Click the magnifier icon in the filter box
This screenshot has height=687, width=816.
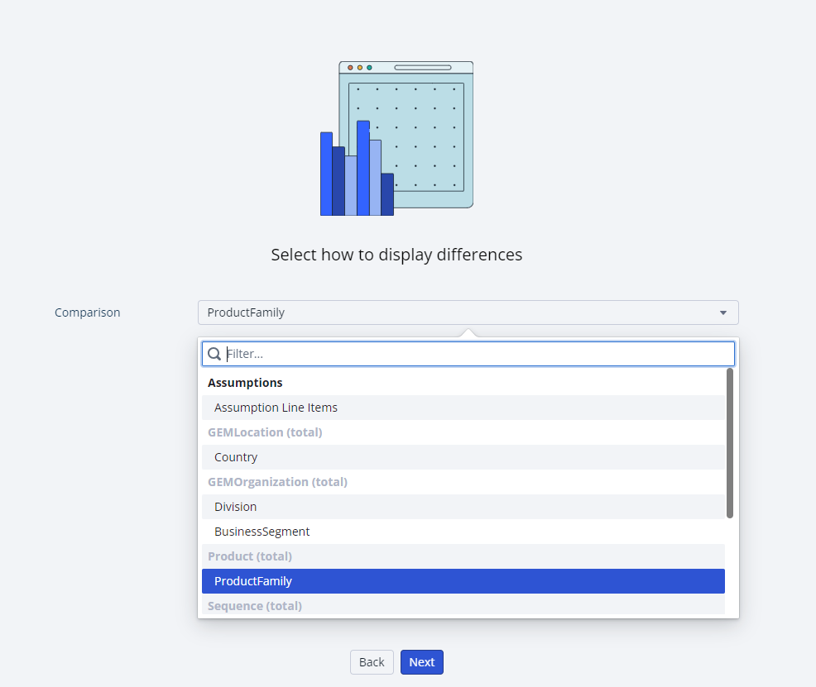point(214,354)
